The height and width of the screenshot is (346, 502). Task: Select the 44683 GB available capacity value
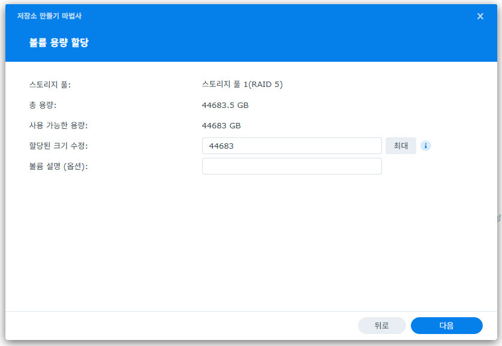pos(221,125)
